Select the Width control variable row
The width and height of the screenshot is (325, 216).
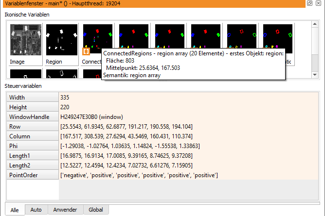[162, 98]
